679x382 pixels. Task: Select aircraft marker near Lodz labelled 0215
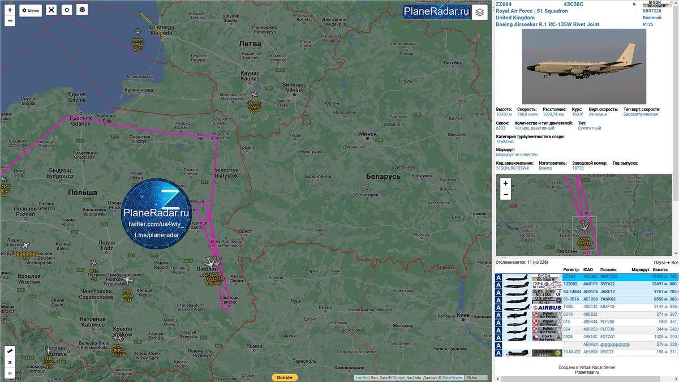coord(93,263)
